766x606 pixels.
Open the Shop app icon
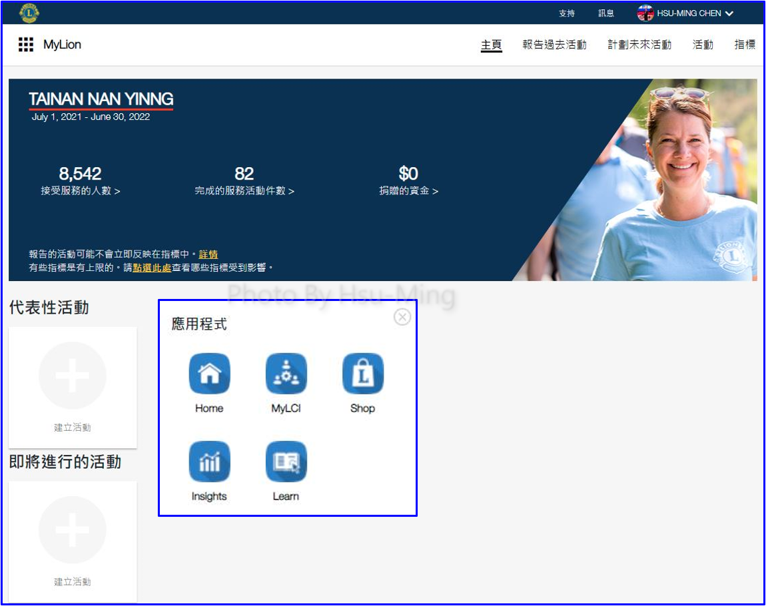[x=362, y=374]
